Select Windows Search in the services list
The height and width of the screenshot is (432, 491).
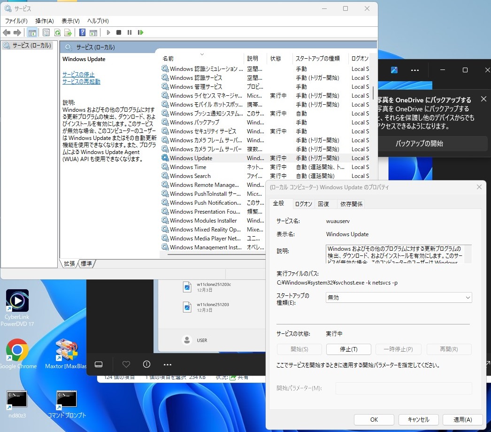click(190, 176)
